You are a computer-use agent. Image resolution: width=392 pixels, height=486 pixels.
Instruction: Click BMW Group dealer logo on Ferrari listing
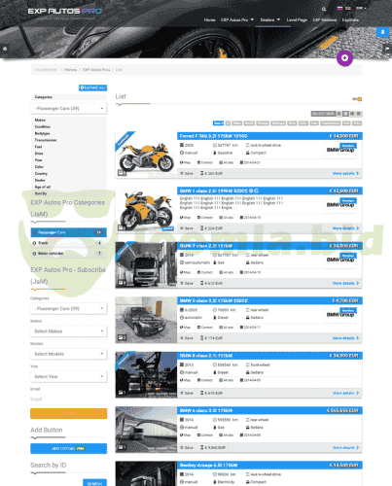pyautogui.click(x=340, y=150)
